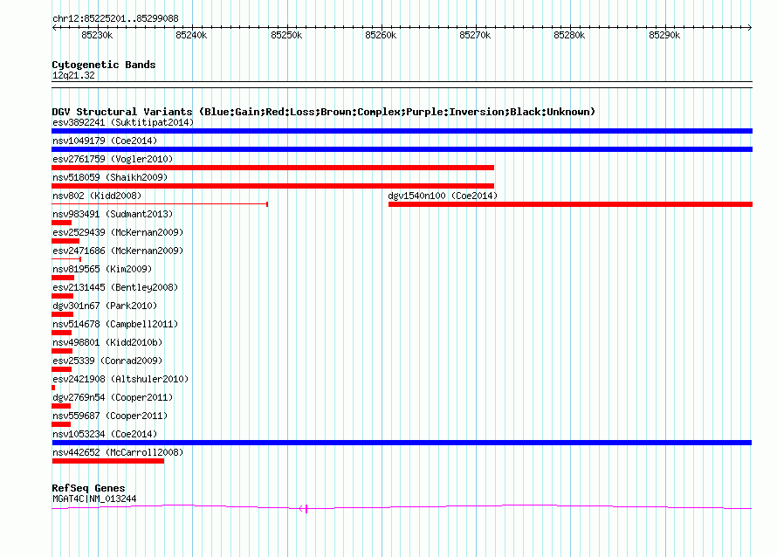The width and height of the screenshot is (777, 557).
Task: Select the red bar under nsv559687
Action: pyautogui.click(x=61, y=424)
